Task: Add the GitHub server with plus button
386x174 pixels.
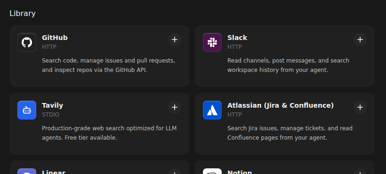Action: [175, 40]
